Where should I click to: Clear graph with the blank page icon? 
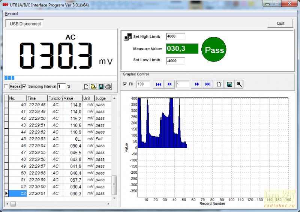tap(219, 84)
